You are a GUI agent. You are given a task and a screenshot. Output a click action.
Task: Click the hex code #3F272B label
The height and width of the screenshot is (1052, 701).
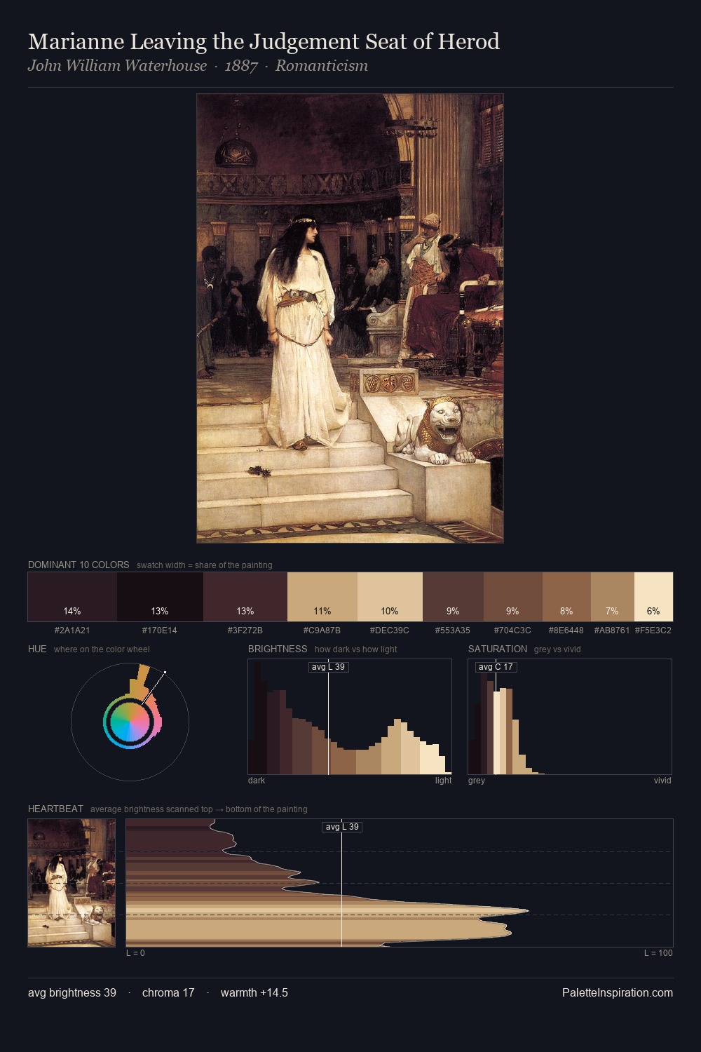[245, 630]
